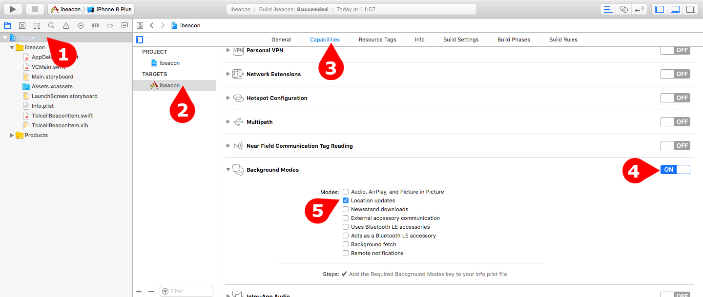Open the Breakpoint navigator
The image size is (703, 297).
110,25
